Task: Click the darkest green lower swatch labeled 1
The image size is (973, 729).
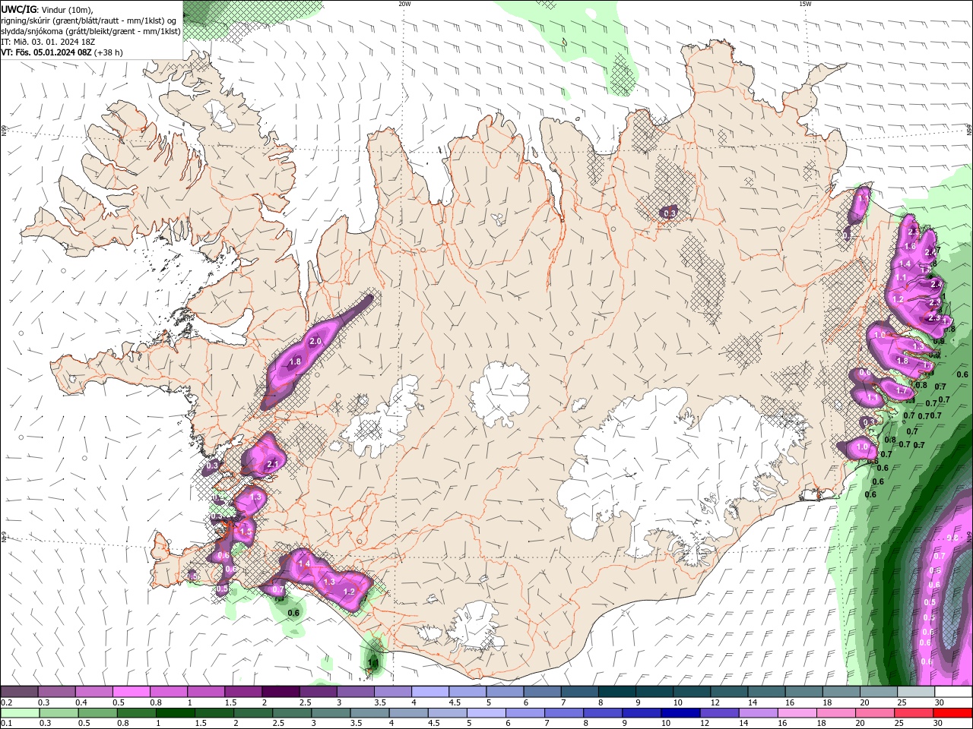Action: click(176, 713)
